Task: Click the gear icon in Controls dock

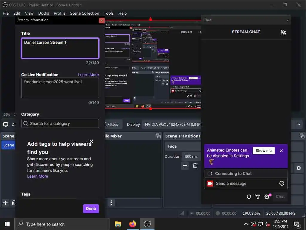Action: [299, 168]
